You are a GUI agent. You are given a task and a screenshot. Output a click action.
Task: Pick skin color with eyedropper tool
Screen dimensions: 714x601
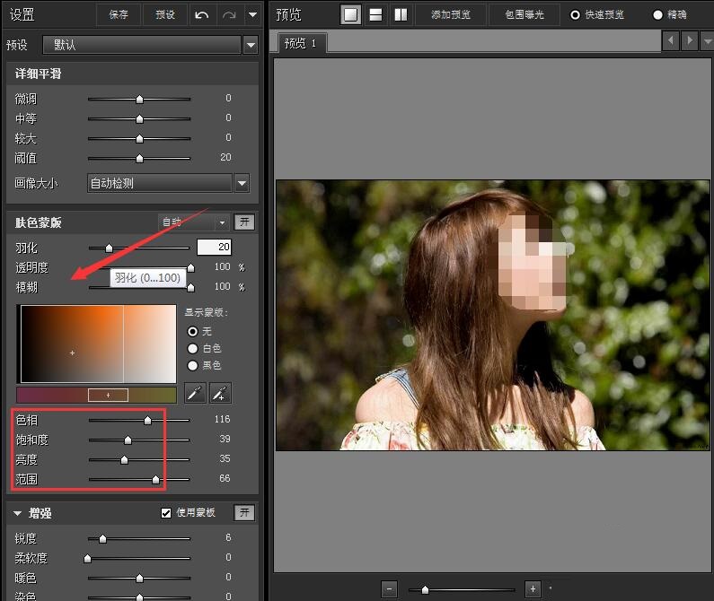195,392
